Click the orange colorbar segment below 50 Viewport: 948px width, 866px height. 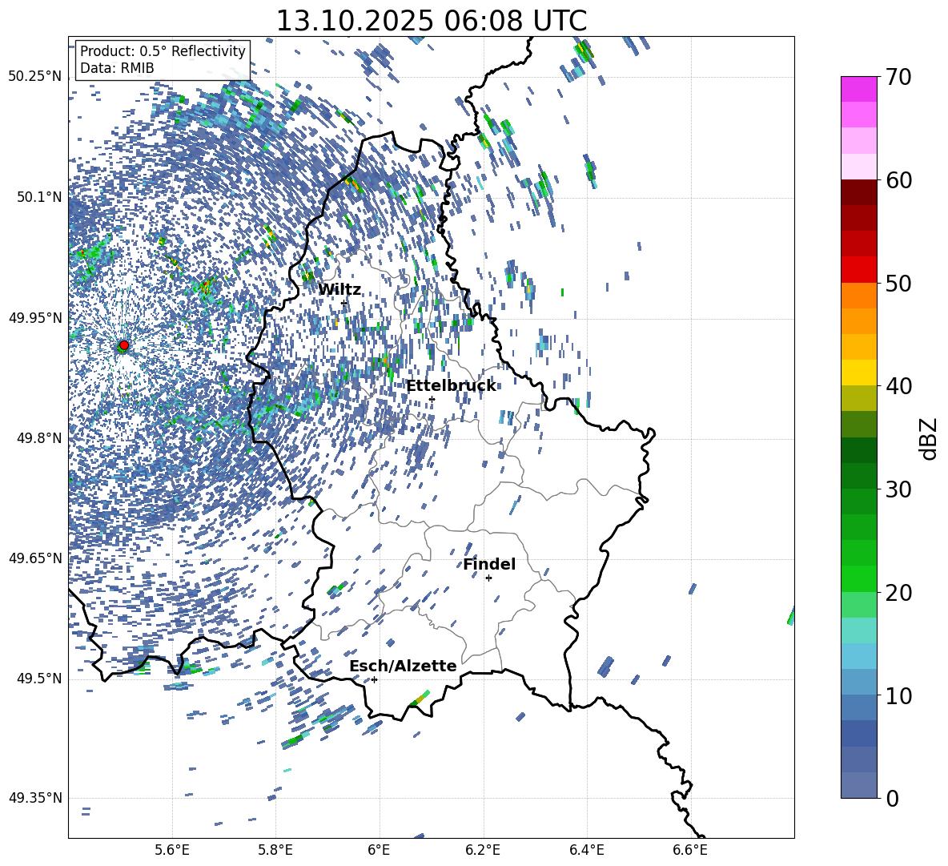click(859, 295)
